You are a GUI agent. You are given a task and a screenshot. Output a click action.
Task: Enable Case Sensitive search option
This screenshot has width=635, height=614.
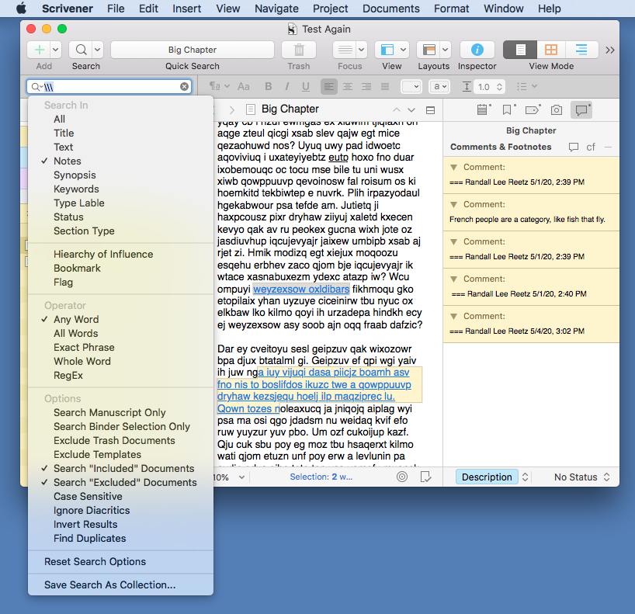pos(88,497)
